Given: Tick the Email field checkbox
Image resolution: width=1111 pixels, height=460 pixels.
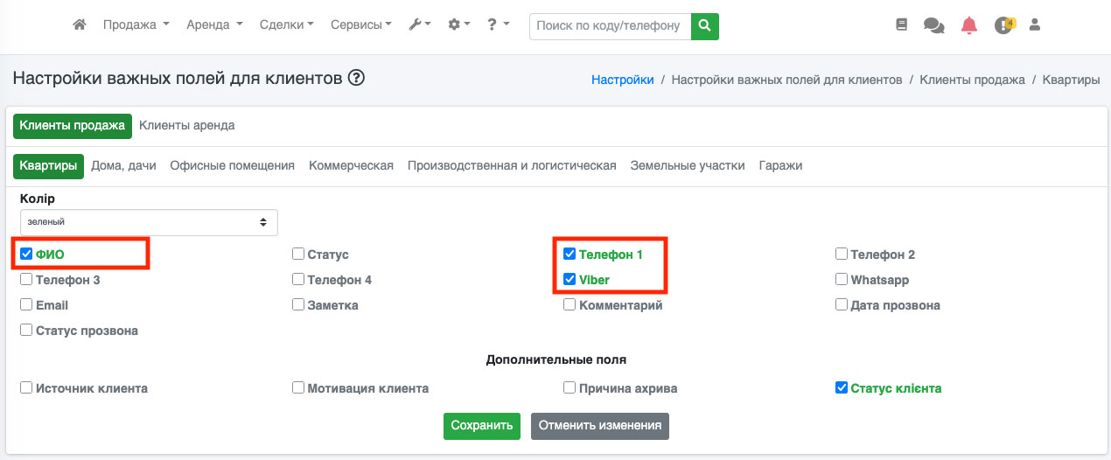Looking at the screenshot, I should coord(26,305).
